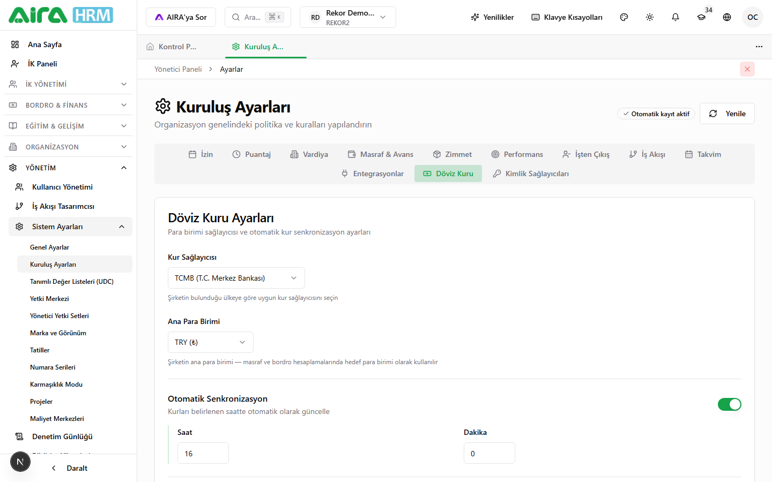The width and height of the screenshot is (772, 482).
Task: Expand the EĞİTİM & GELİŞİM section
Action: click(x=69, y=126)
